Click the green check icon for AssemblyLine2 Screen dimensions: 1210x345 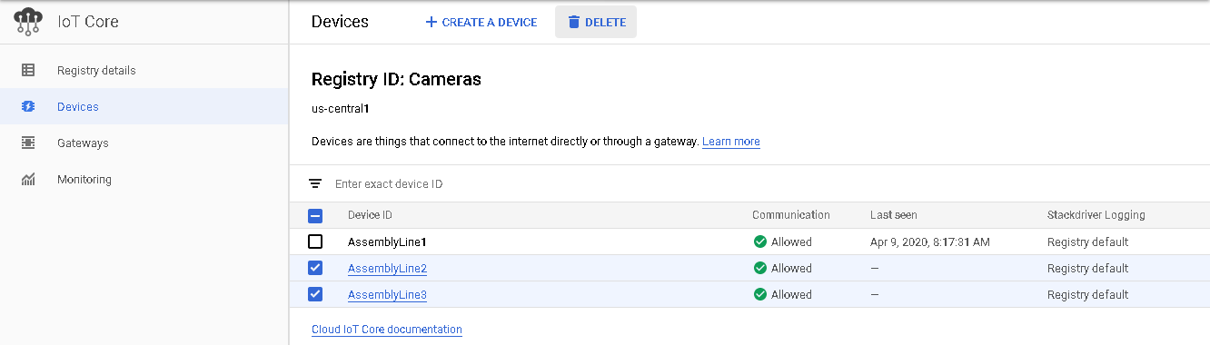point(760,268)
